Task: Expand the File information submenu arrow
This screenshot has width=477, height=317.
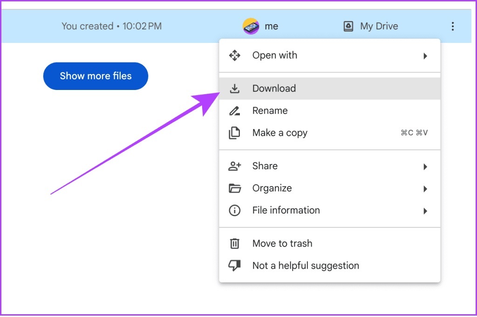Action: click(x=425, y=211)
